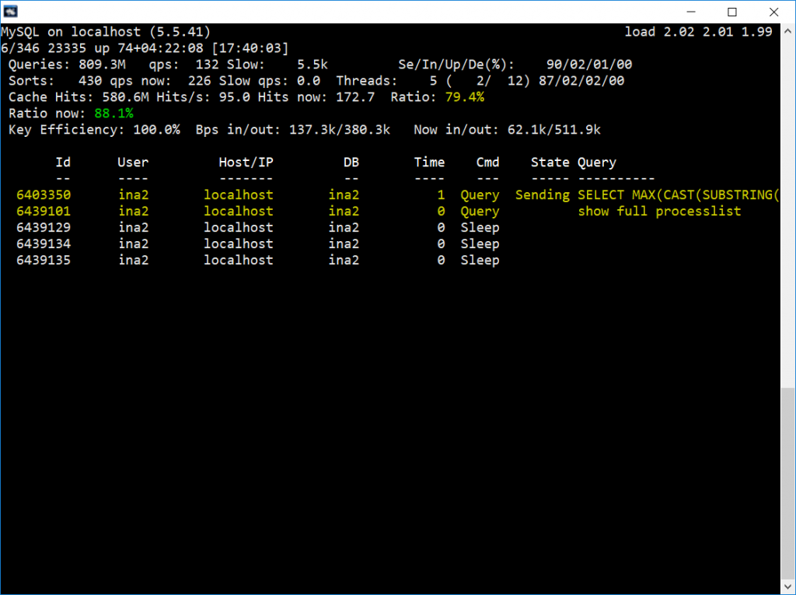Click the SELECT MAX(CAST(SUBSTRING( query text
This screenshot has width=796, height=595.
point(678,195)
